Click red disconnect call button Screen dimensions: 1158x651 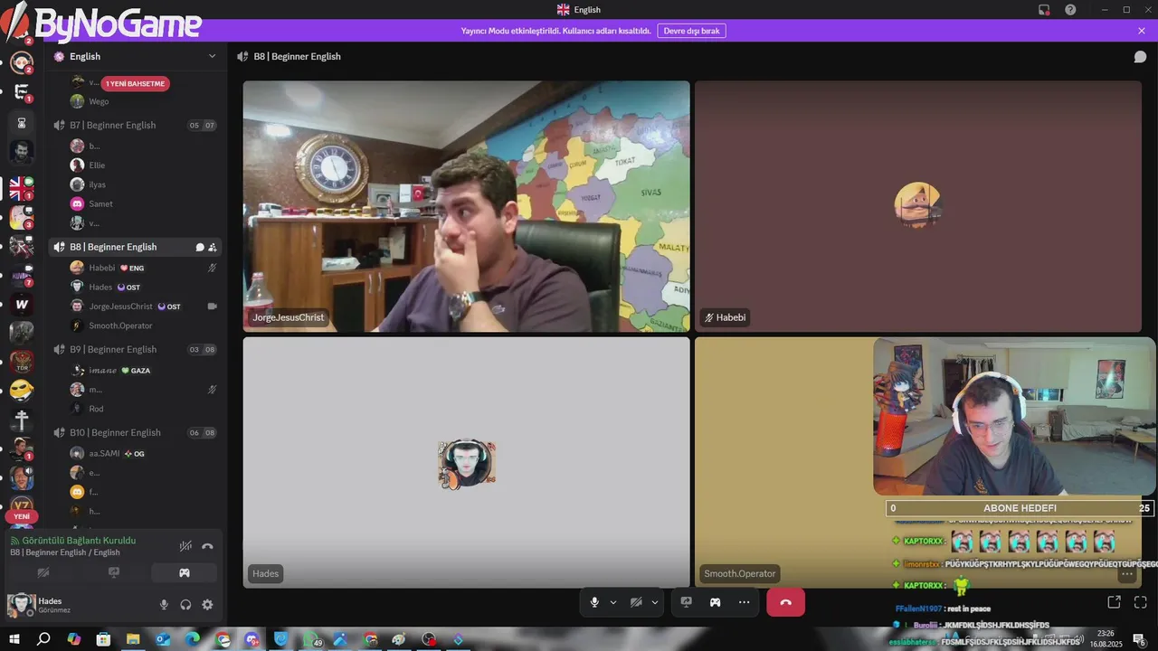coord(785,602)
